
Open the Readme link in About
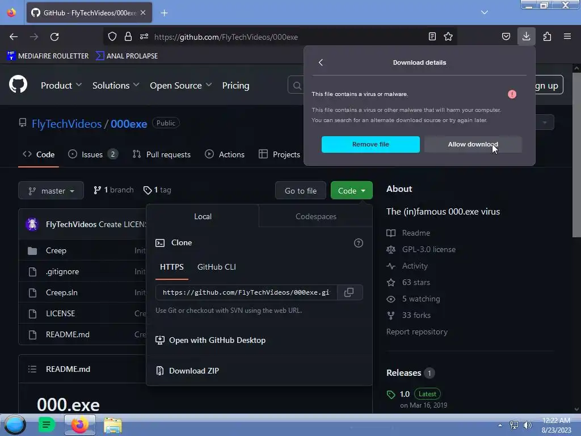pyautogui.click(x=409, y=233)
